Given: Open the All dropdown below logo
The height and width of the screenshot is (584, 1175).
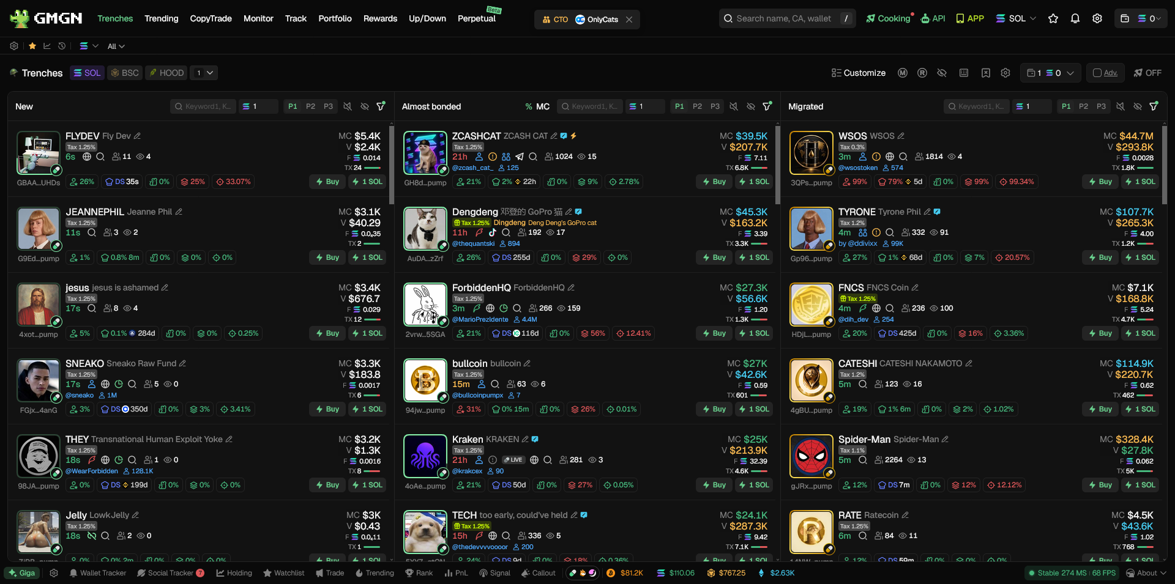Looking at the screenshot, I should click(x=116, y=46).
